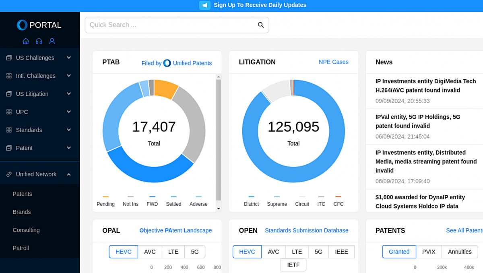Screen dimensions: 483x273
Task: Click the Portal logo icon
Action: pos(22,25)
